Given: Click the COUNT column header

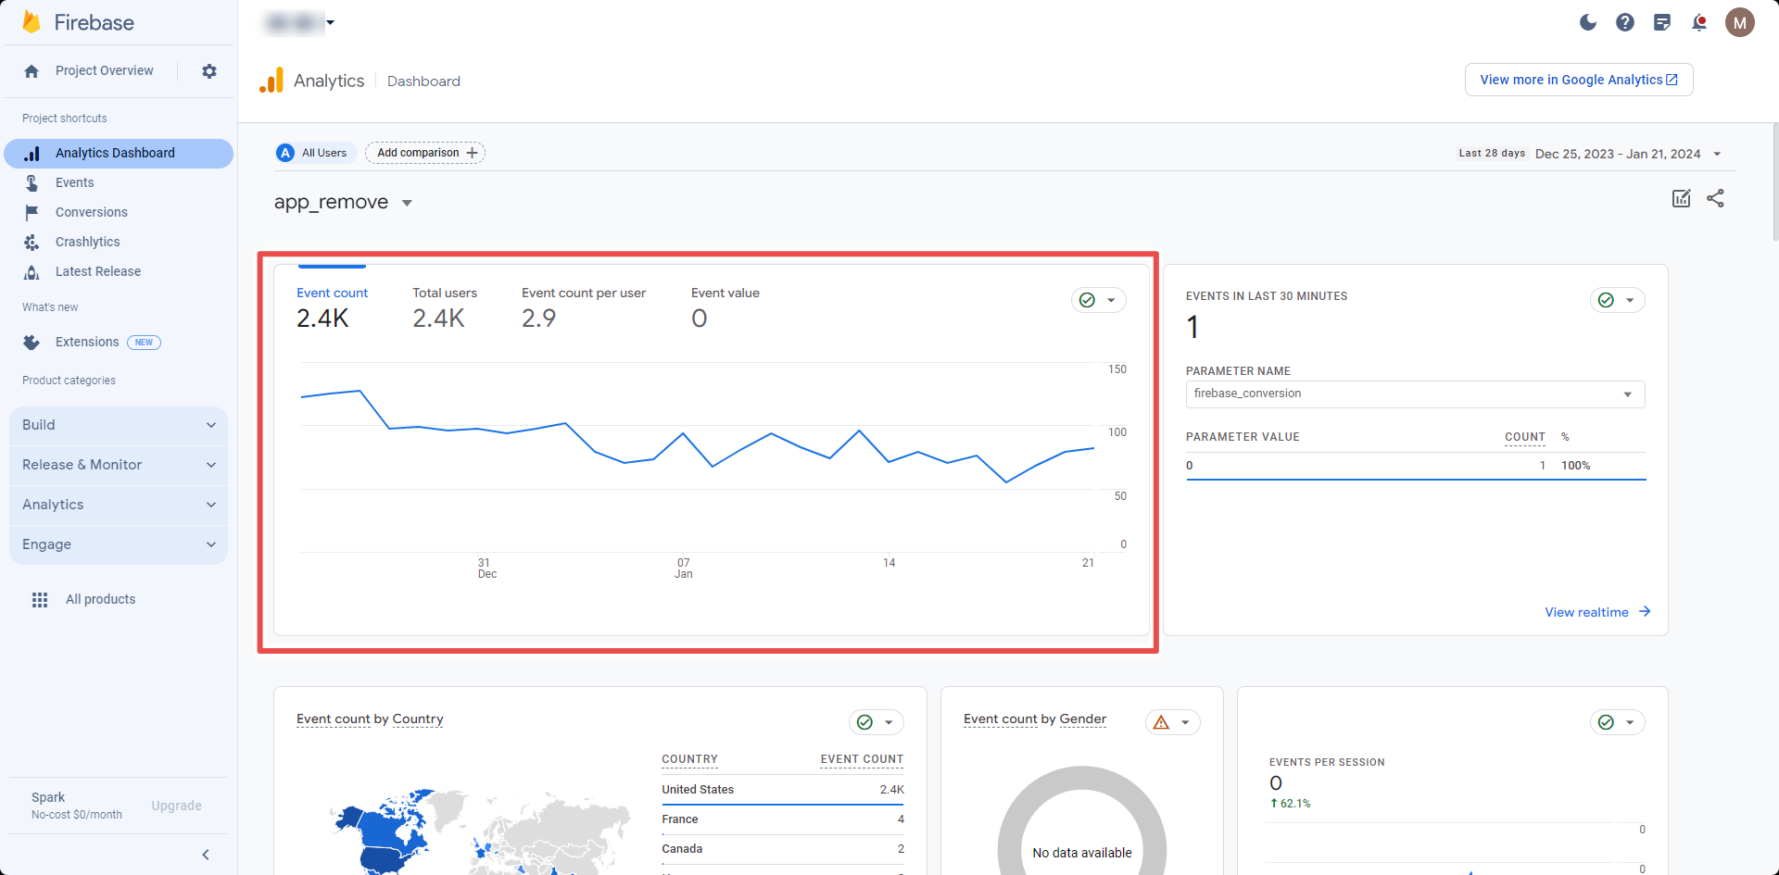Looking at the screenshot, I should click(x=1524, y=437).
